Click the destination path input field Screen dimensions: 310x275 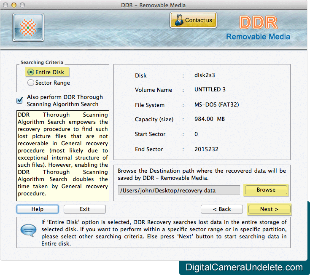pos(179,190)
